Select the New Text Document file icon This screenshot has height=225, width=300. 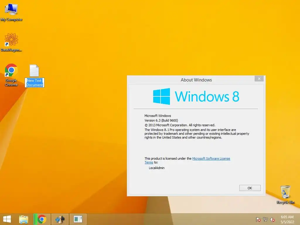point(34,70)
